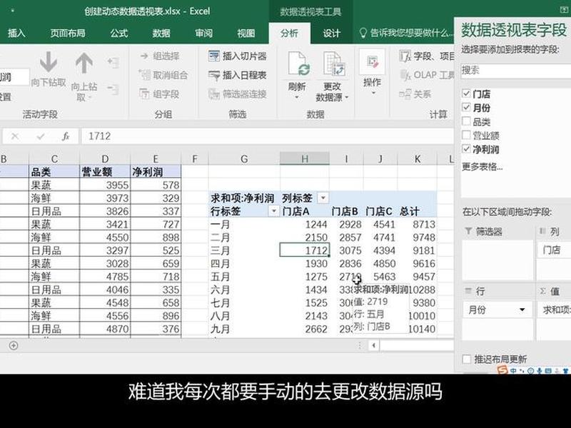Click Change Data Source (更改数据源) icon

tap(333, 64)
